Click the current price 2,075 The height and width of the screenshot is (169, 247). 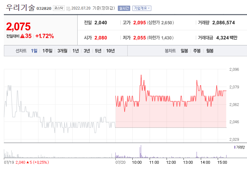tap(18, 26)
